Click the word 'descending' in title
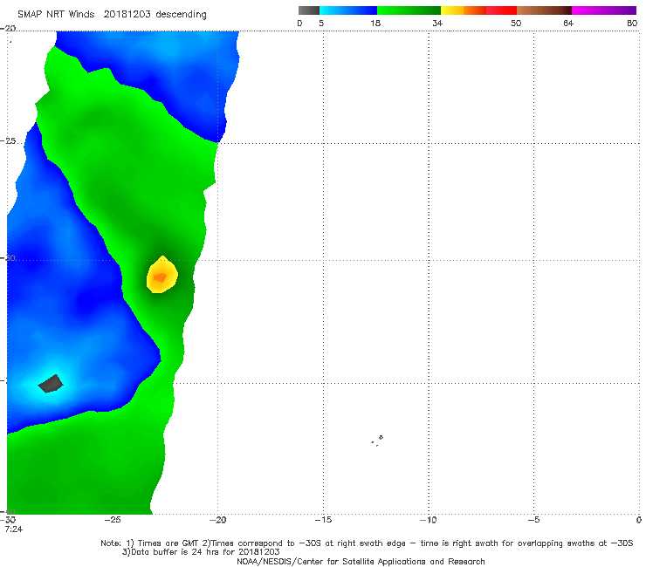Image resolution: width=646 pixels, height=567 pixels. (182, 15)
